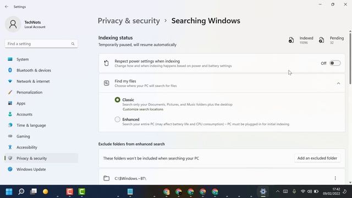This screenshot has height=198, width=352.
Task: Click the Pending files count icon
Action: [321, 40]
